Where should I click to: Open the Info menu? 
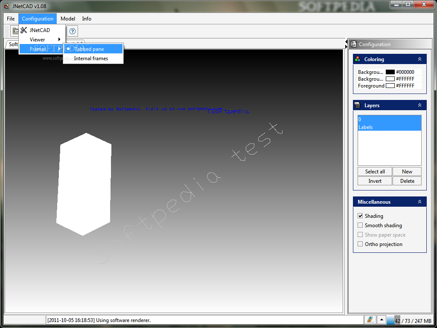[x=87, y=19]
